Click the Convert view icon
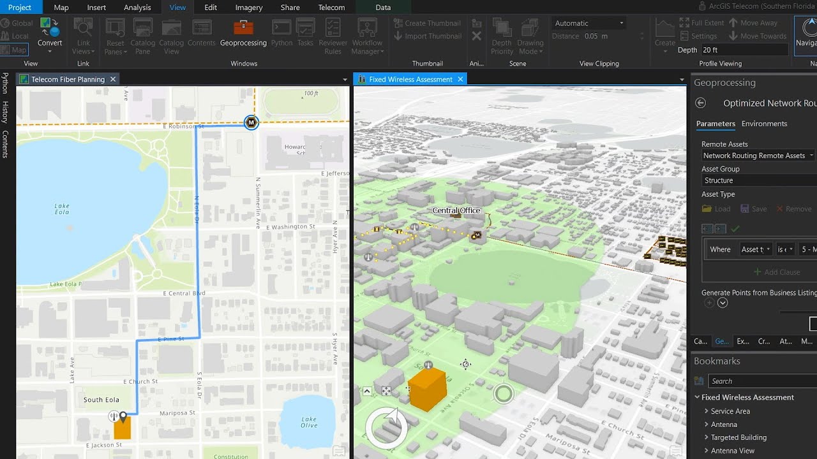 (x=50, y=33)
